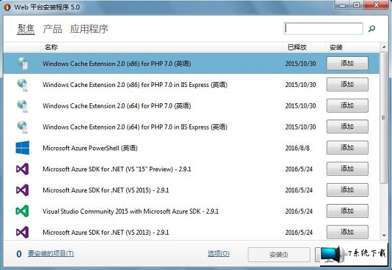The height and width of the screenshot is (270, 392).
Task: Add Azure SDK for .NET VS 2013
Action: tap(348, 232)
